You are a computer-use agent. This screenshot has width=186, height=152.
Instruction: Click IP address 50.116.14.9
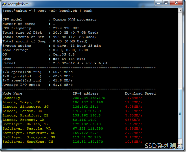[x=85, y=120]
